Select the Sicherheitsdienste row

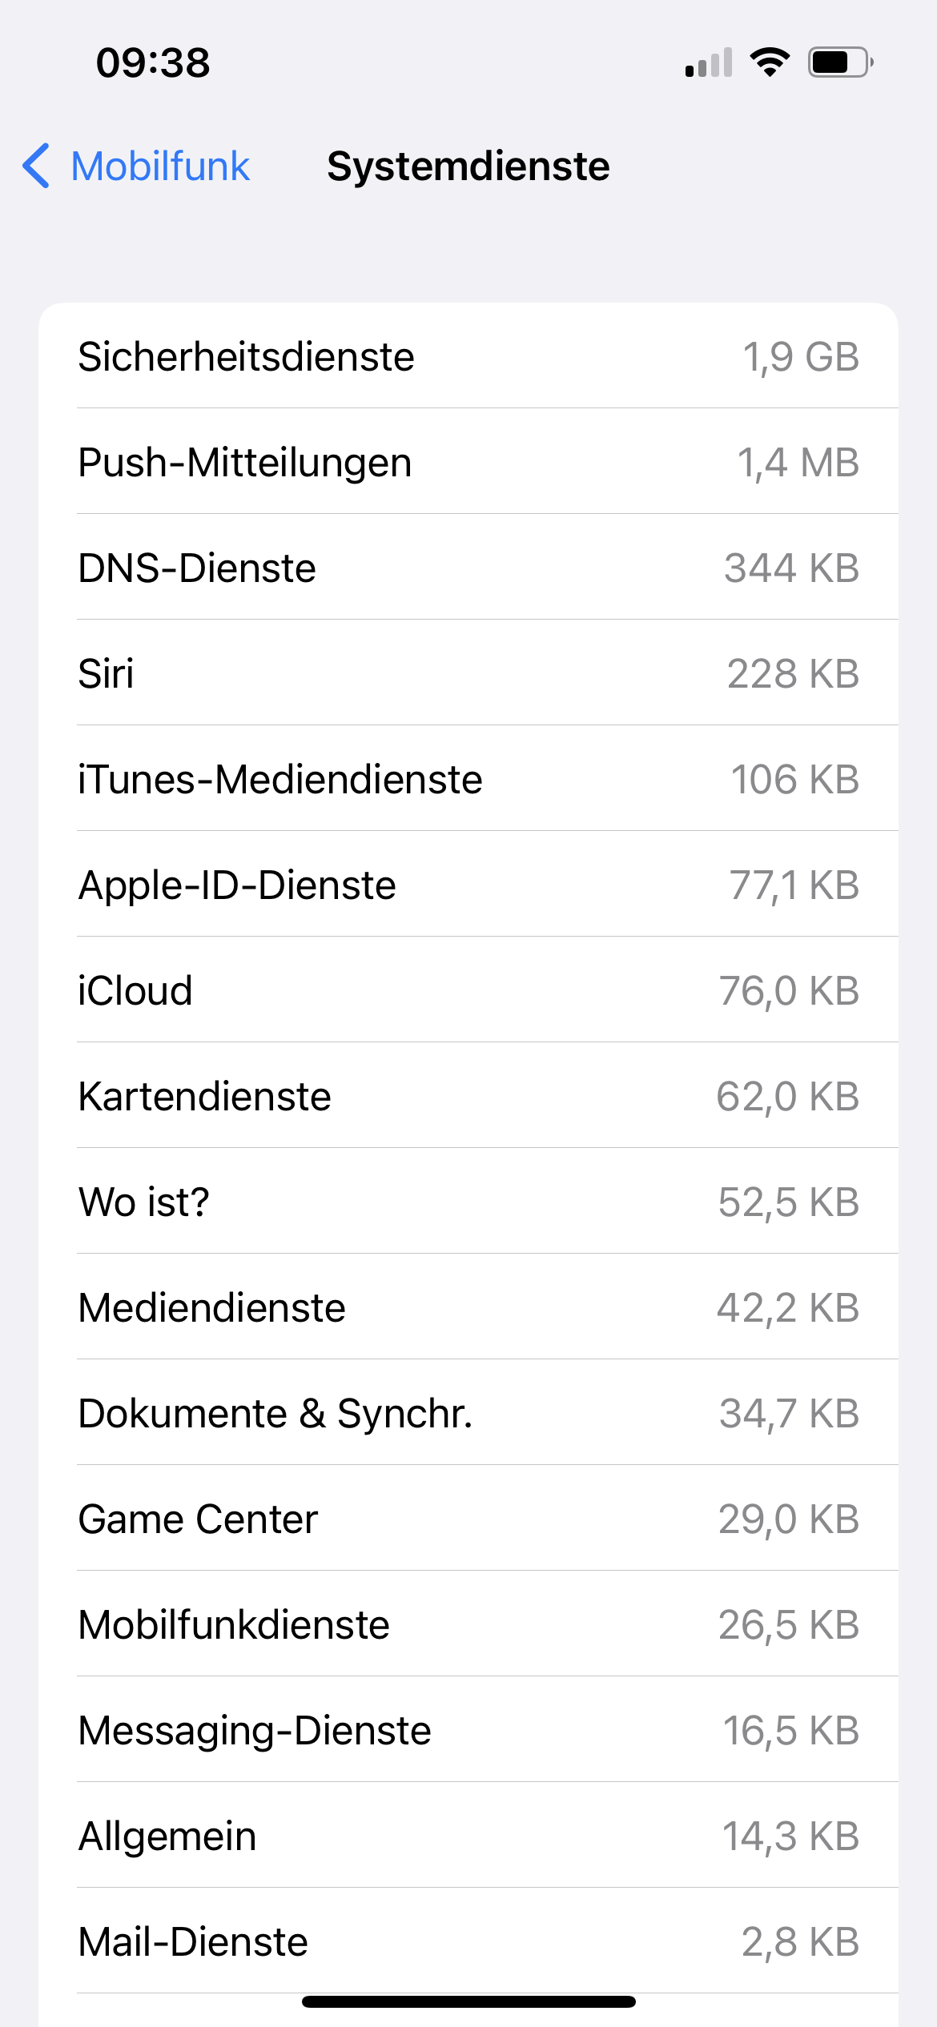468,356
